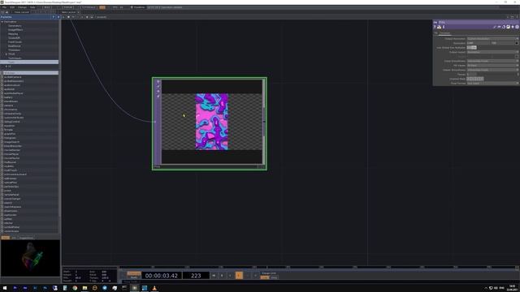Switch timeline display to Timecode
Screen dimensions: 520x292
pyautogui.click(x=133, y=273)
